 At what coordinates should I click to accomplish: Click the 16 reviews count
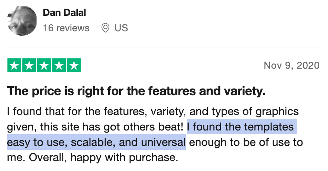[x=66, y=28]
